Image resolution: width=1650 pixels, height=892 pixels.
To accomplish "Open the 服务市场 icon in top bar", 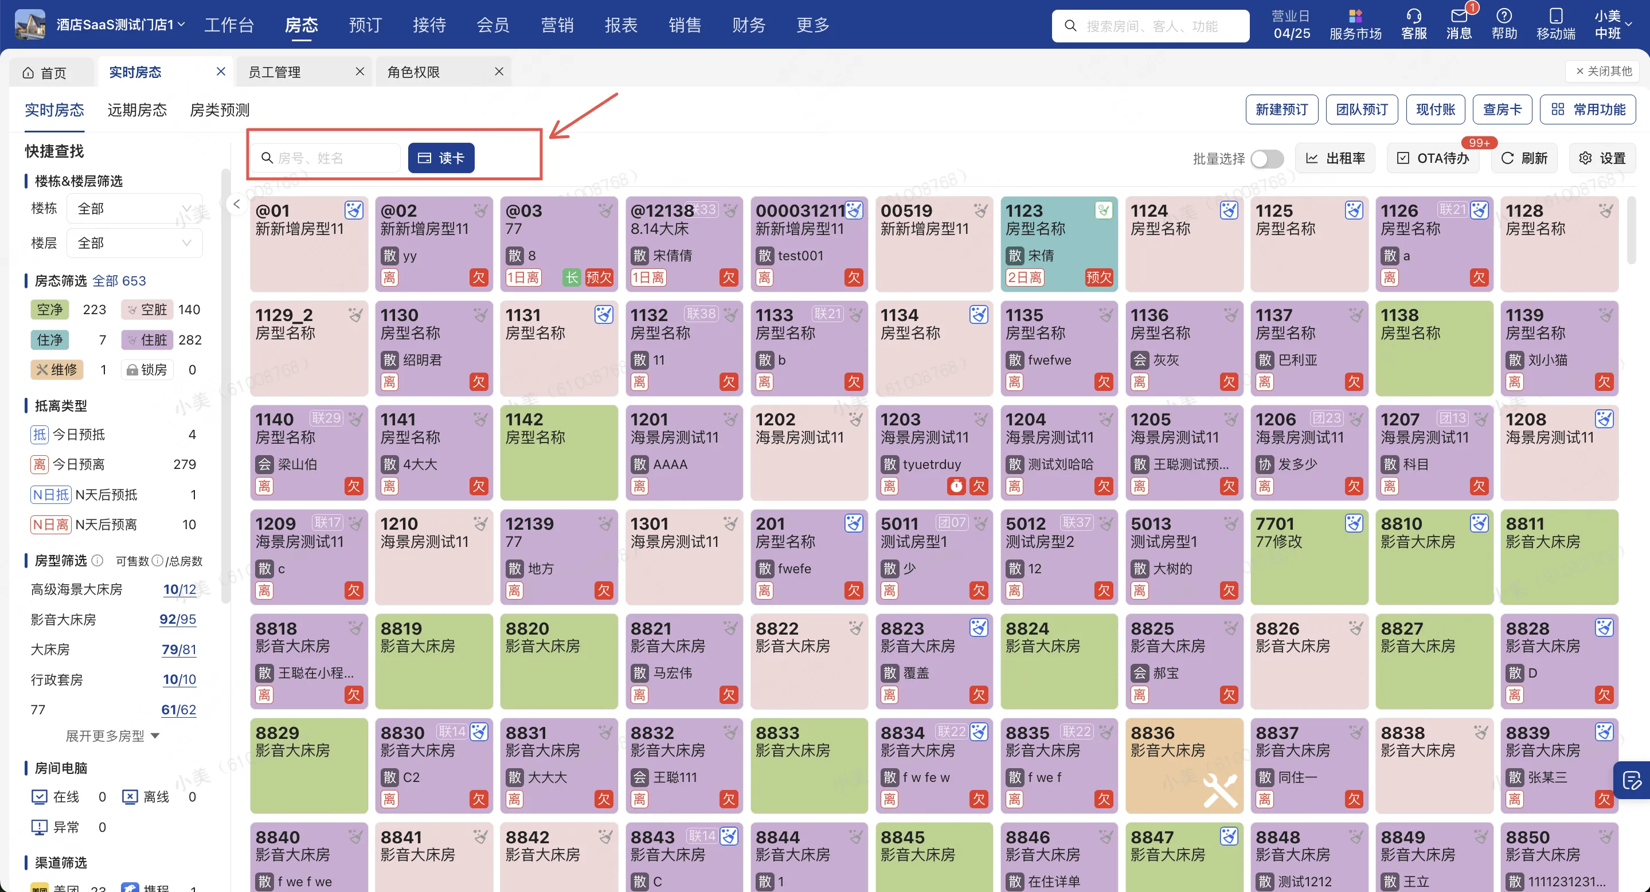I will pyautogui.click(x=1355, y=25).
